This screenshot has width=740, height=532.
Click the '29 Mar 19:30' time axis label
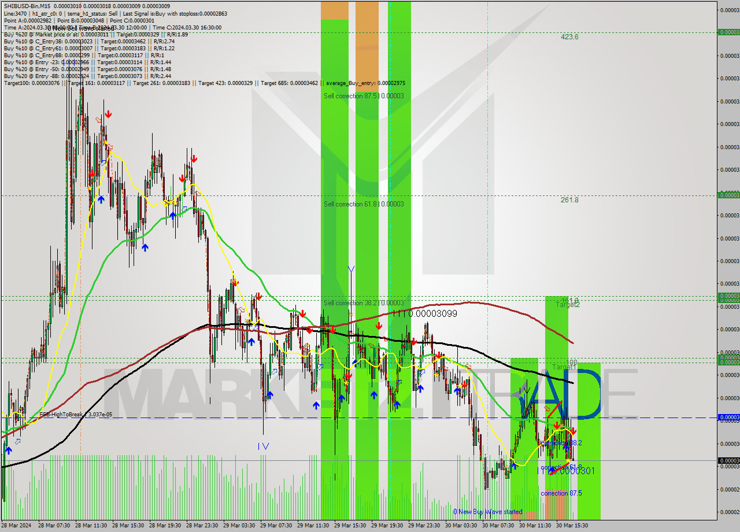(x=387, y=526)
